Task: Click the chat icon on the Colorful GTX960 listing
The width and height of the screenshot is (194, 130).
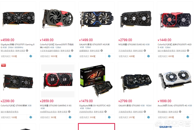Action: [31, 117]
